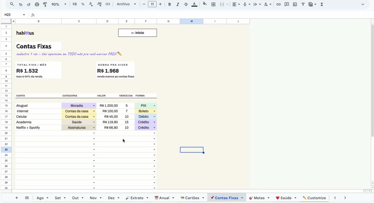This screenshot has height=203, width=374.
Task: Format as percent
Action: pyautogui.click(x=83, y=4)
